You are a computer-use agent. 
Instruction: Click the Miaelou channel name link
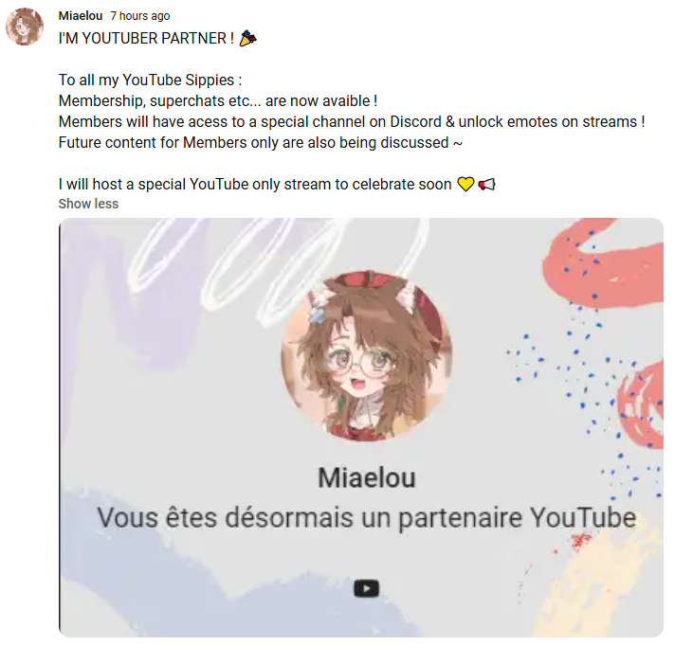click(80, 16)
